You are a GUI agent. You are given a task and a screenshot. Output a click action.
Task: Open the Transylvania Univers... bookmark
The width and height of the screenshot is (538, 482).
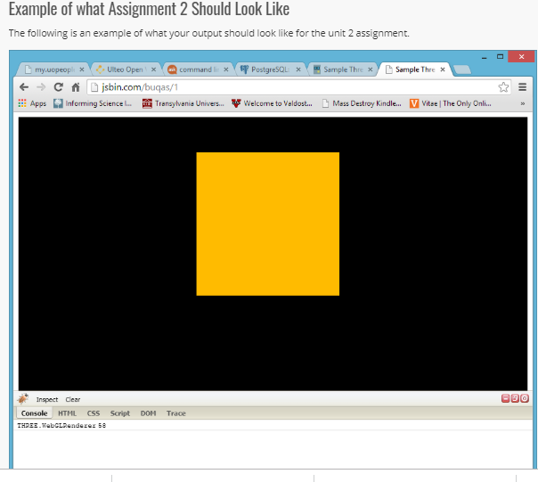click(x=183, y=103)
